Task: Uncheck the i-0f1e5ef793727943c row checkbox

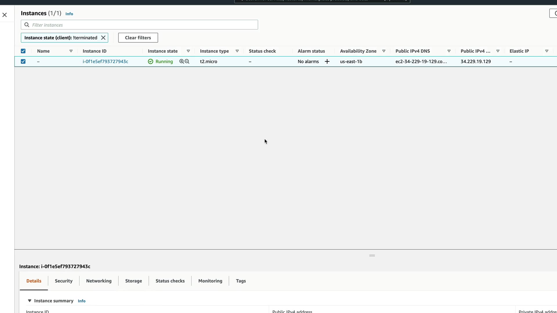Action: [23, 61]
